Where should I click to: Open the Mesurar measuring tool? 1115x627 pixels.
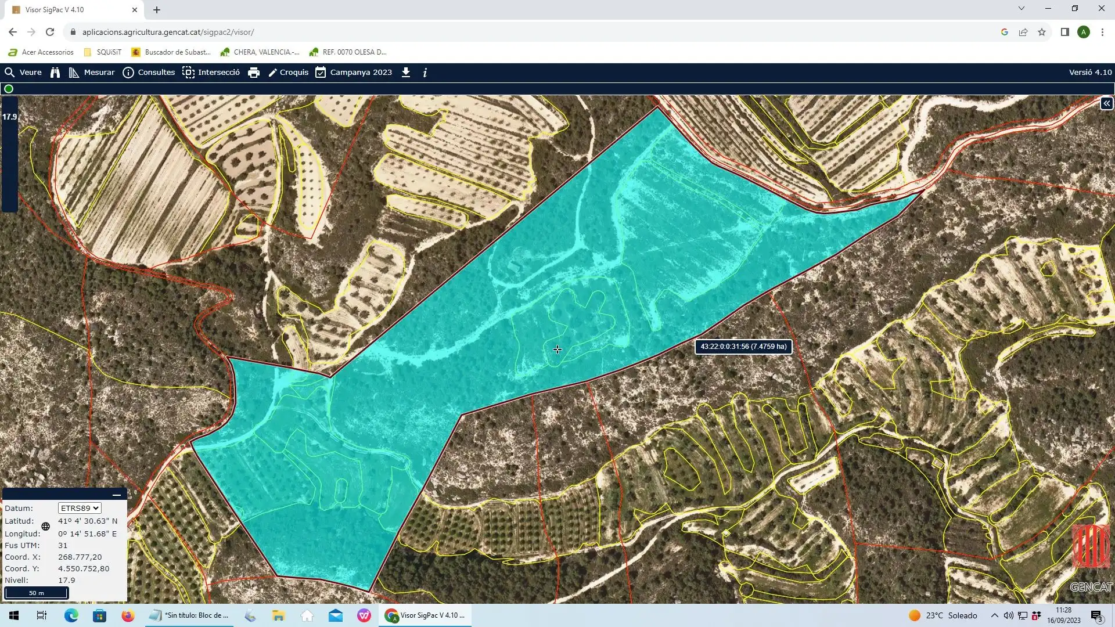click(x=92, y=73)
